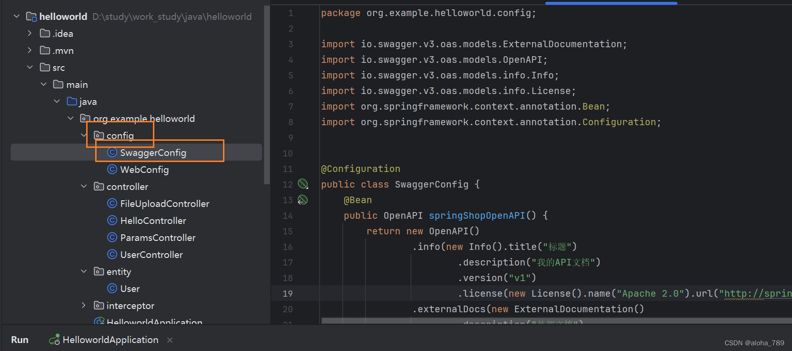Screen dimensions: 792x351
Task: Collapse the config package
Action: click(84, 136)
